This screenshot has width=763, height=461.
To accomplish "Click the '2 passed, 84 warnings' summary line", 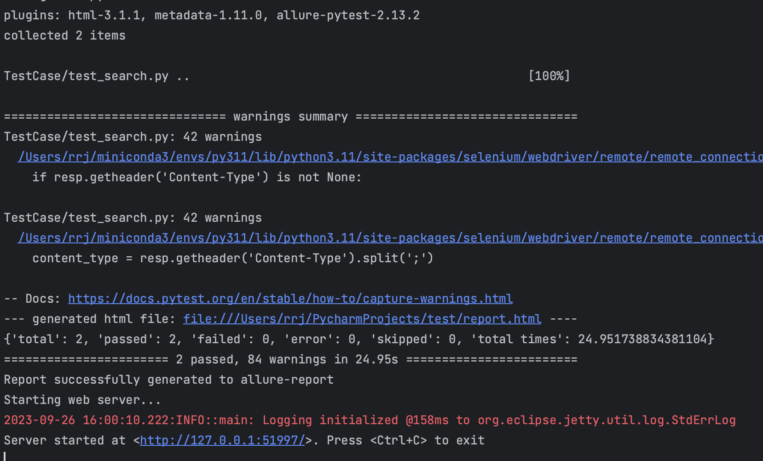I will pyautogui.click(x=290, y=359).
